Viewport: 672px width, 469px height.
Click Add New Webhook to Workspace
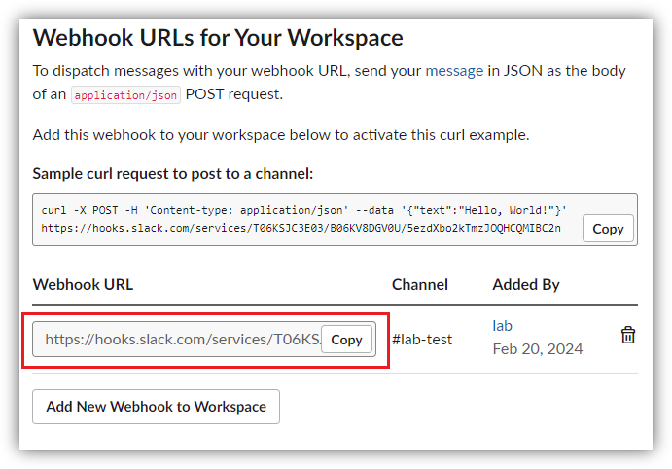coord(156,407)
